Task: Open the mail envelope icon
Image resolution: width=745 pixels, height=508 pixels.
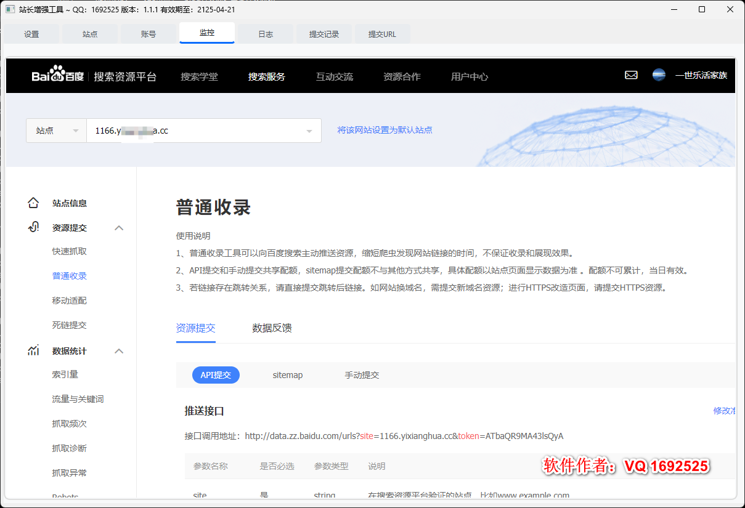Action: [x=631, y=75]
